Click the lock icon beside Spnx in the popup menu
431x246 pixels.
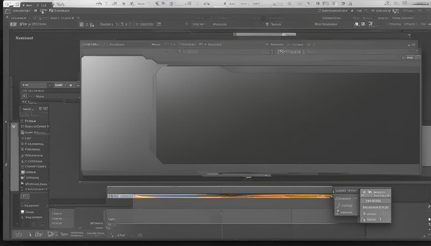click(363, 220)
